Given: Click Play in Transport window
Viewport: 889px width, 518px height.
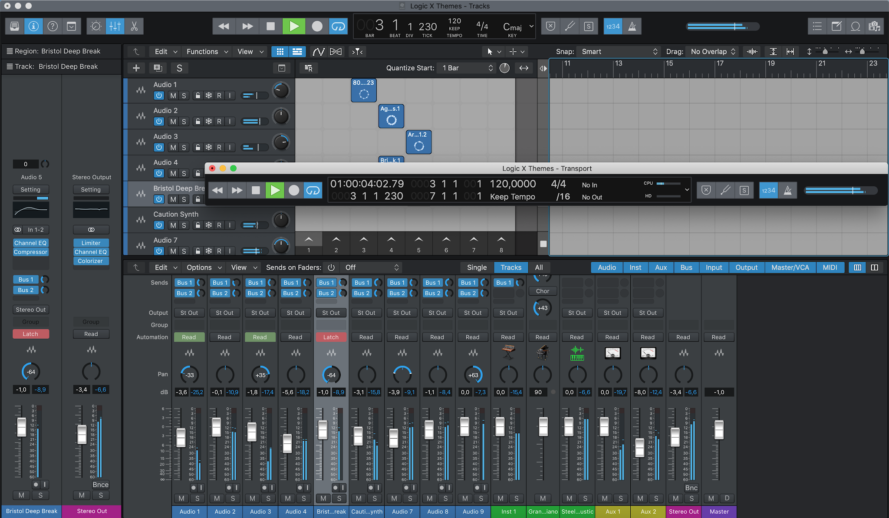Looking at the screenshot, I should pos(275,190).
